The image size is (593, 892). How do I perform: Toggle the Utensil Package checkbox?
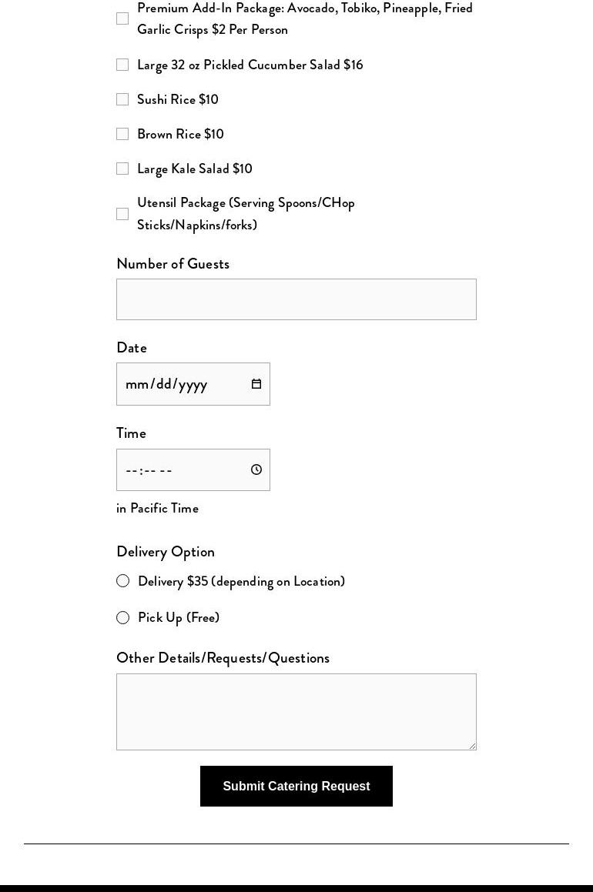coord(122,214)
